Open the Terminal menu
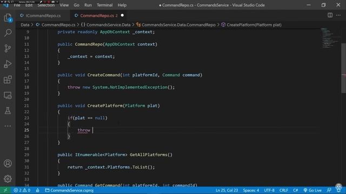 [x=104, y=5]
